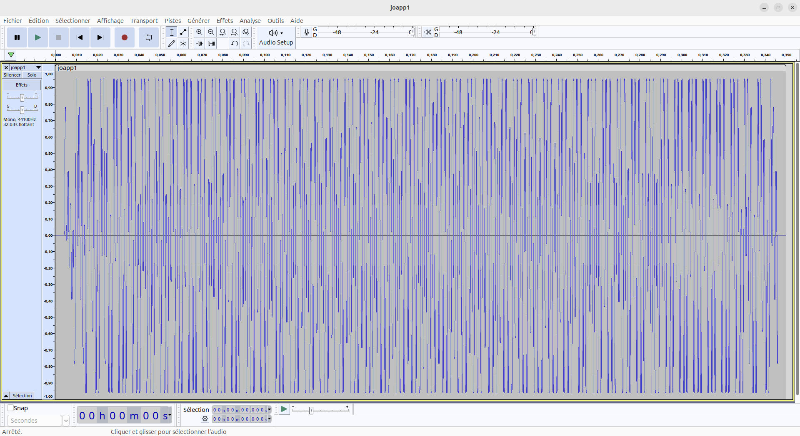Image resolution: width=800 pixels, height=436 pixels.
Task: Adjust the track gain slider
Action: pos(22,97)
